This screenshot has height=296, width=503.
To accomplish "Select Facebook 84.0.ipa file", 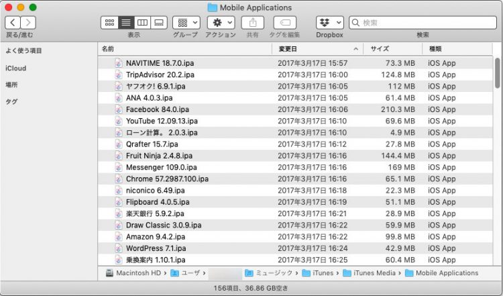I will click(295, 109).
